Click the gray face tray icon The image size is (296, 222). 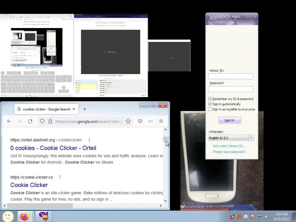point(246,217)
